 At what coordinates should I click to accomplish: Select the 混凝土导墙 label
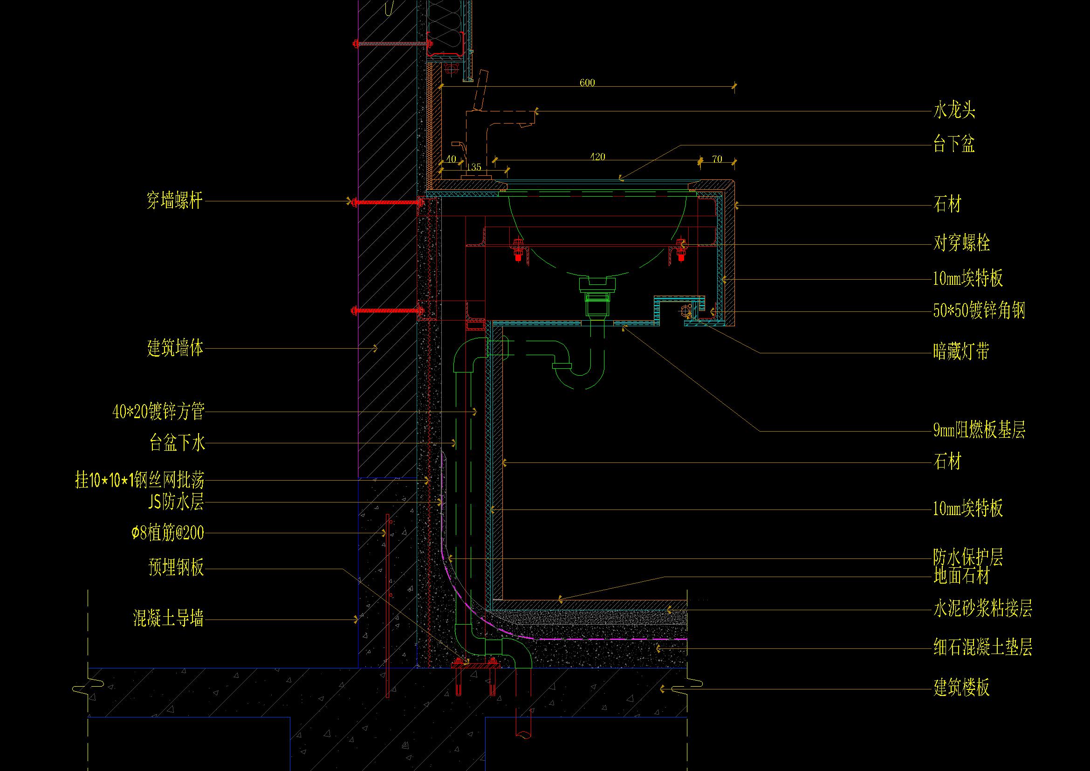tap(169, 619)
